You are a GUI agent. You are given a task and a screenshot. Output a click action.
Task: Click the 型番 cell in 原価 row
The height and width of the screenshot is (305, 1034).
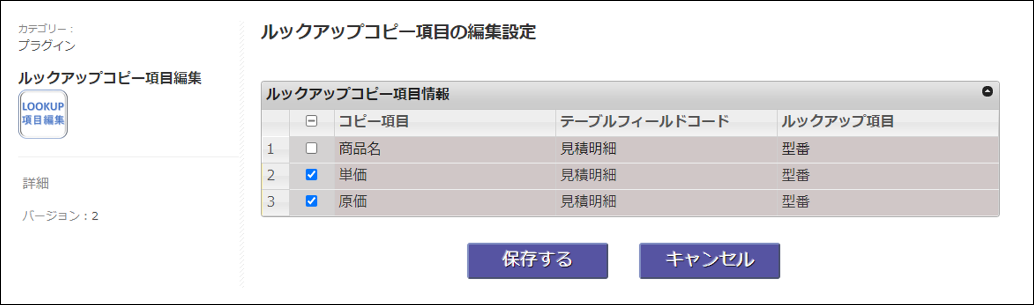point(888,202)
